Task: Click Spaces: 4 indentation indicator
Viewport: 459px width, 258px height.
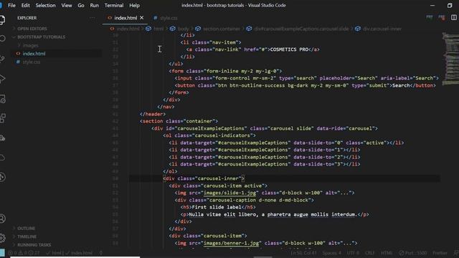Action: [331, 253]
